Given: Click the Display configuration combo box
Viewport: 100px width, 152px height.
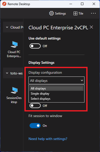Looking at the screenshot, I should pos(56,80).
